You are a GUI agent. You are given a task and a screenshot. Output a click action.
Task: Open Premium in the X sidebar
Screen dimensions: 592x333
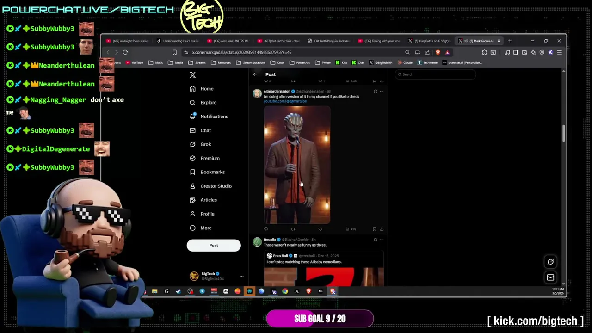coord(204,158)
